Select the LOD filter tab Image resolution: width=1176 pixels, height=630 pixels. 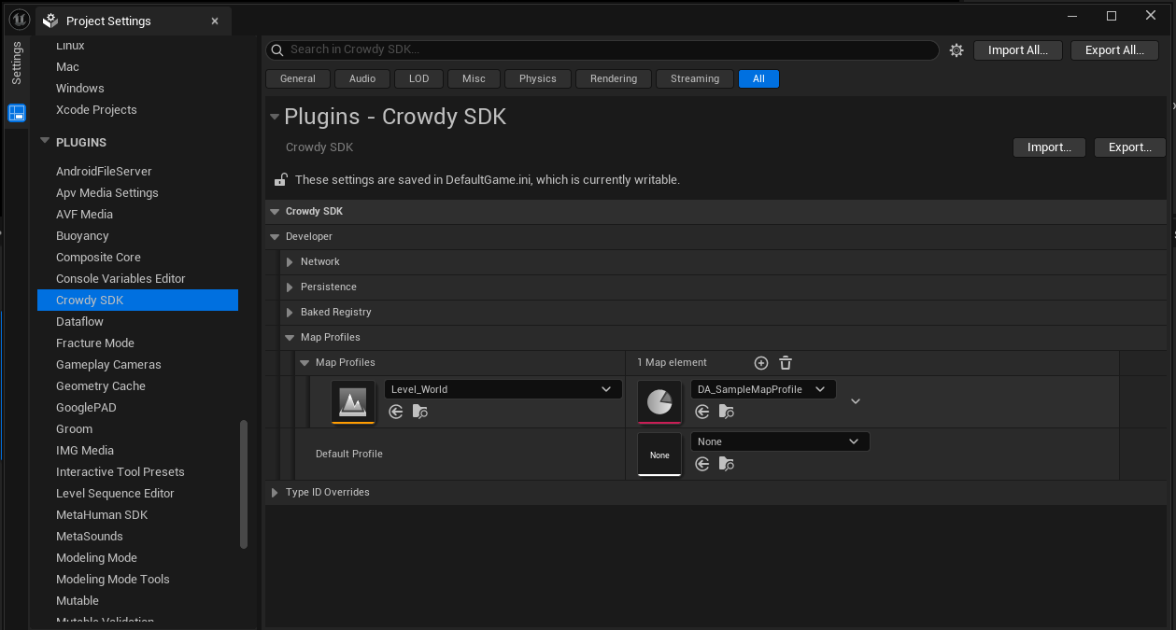point(419,79)
